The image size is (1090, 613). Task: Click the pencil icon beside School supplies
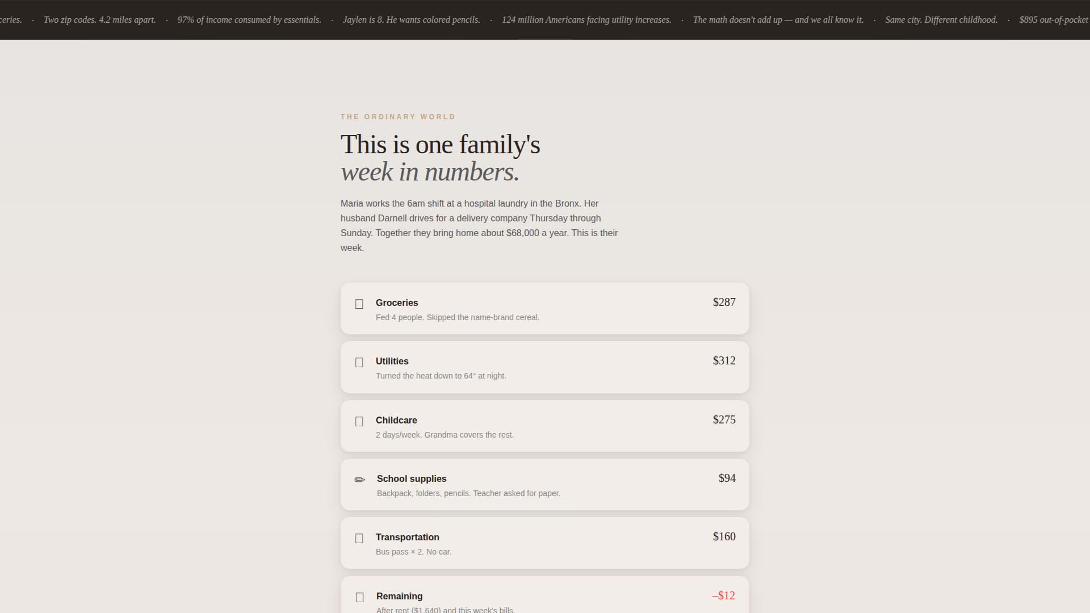tap(360, 480)
